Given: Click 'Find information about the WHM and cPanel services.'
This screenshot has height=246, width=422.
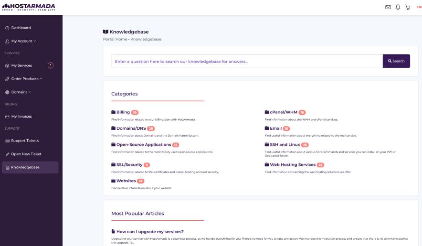Looking at the screenshot, I should (301, 119).
